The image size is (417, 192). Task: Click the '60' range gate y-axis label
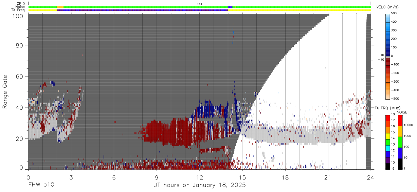(x=19, y=76)
